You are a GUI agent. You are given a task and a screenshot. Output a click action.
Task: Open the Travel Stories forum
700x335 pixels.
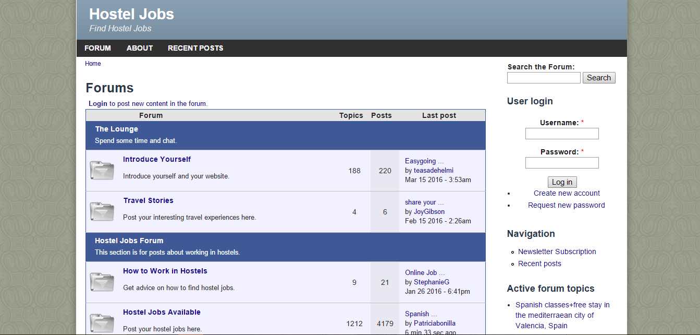click(x=148, y=200)
